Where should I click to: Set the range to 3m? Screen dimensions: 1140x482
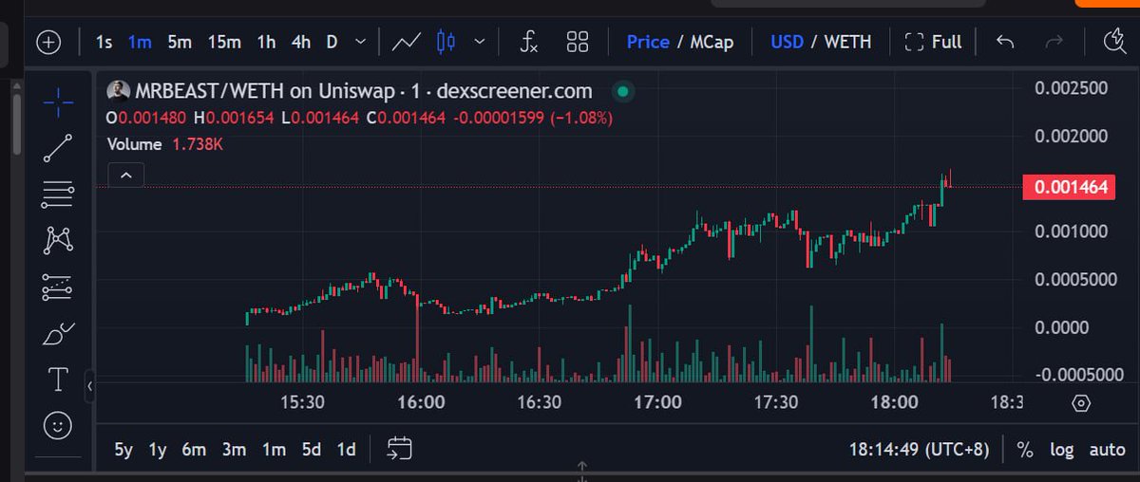tap(234, 450)
